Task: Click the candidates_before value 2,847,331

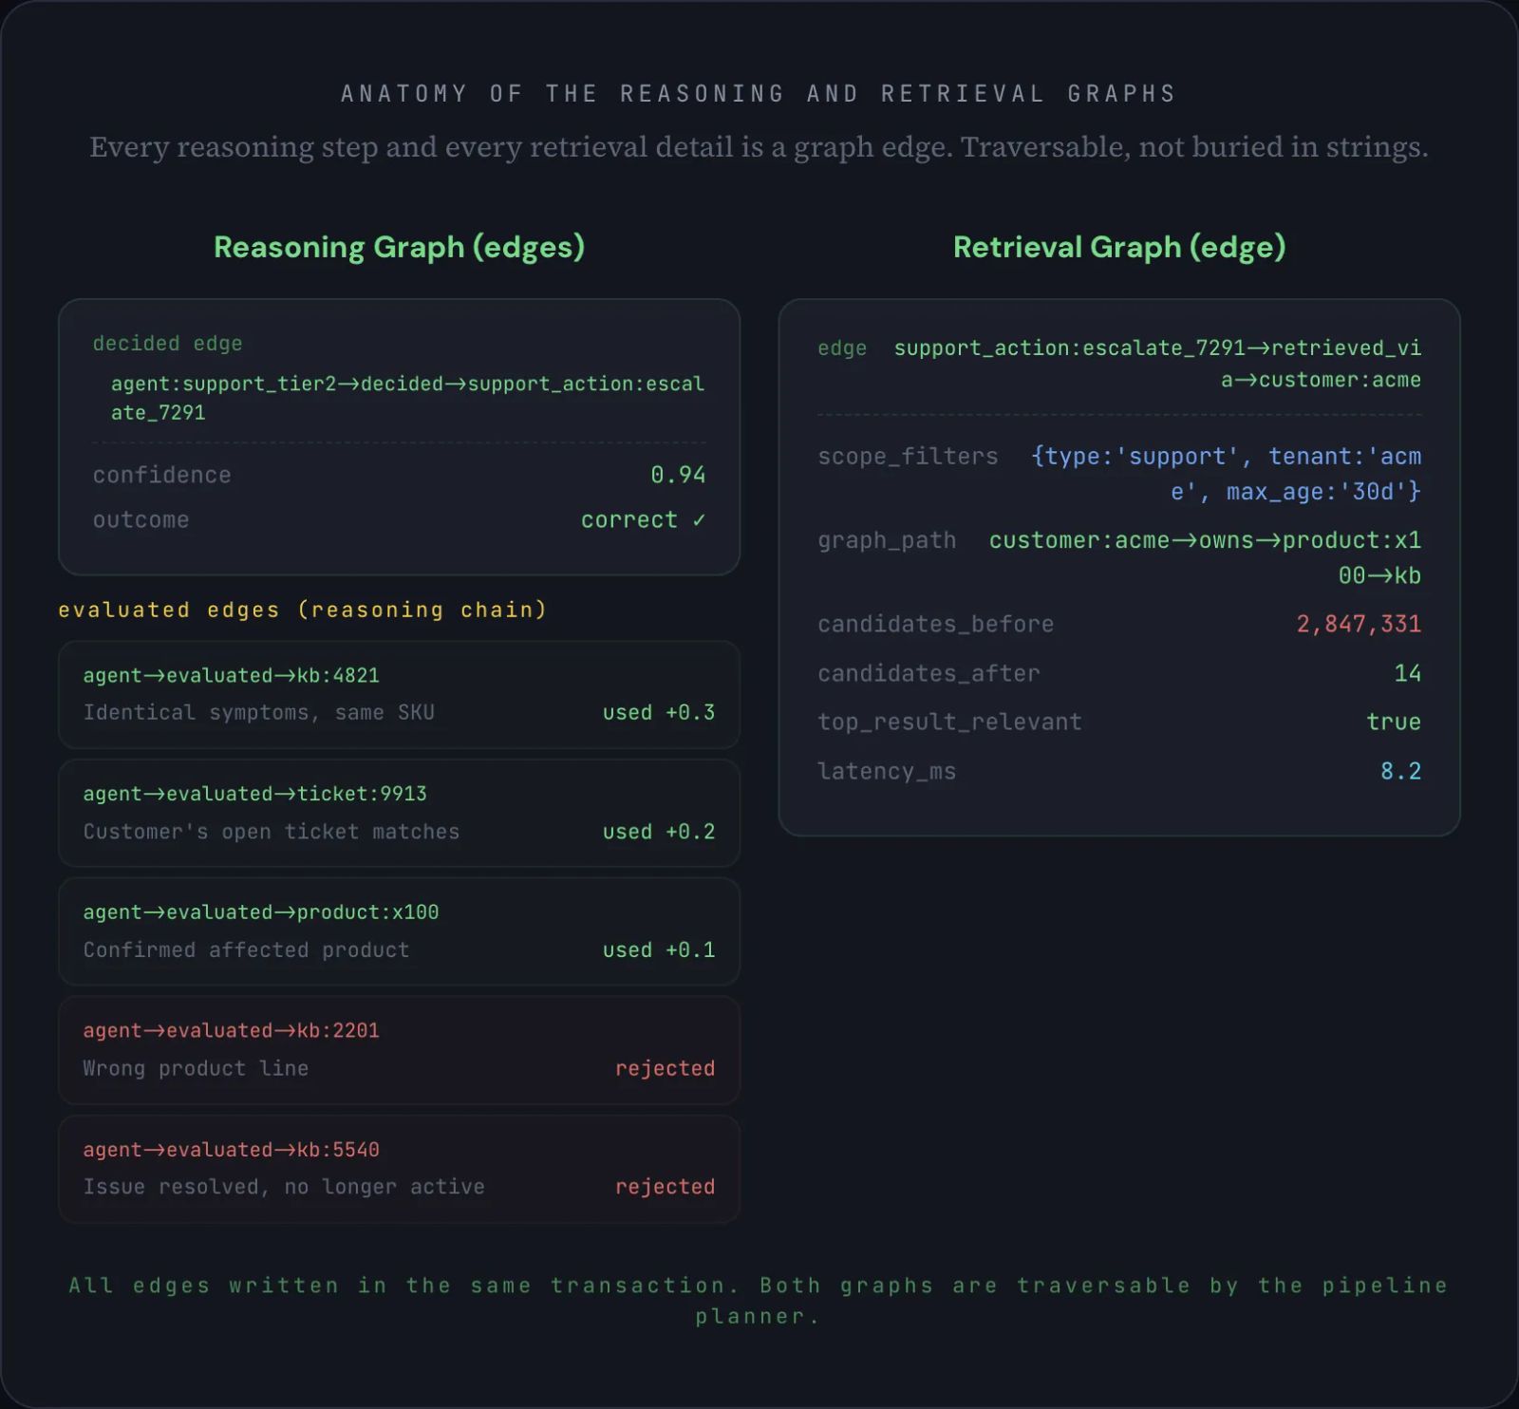Action: [1359, 625]
